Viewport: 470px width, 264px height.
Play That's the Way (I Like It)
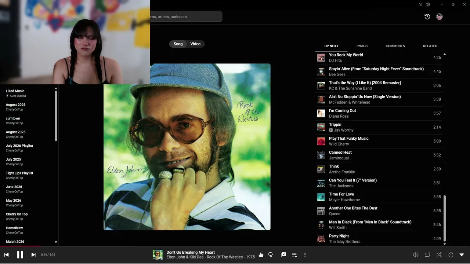[x=379, y=85]
